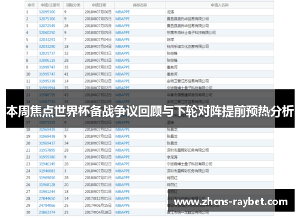Click the 申请人名称 column header

pos(220,5)
